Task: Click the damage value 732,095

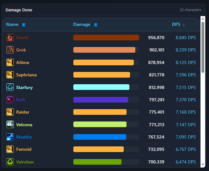Action: 156,149
